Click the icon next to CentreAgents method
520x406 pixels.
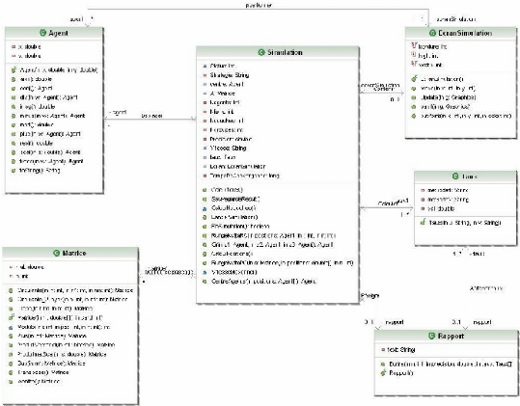[x=205, y=282]
